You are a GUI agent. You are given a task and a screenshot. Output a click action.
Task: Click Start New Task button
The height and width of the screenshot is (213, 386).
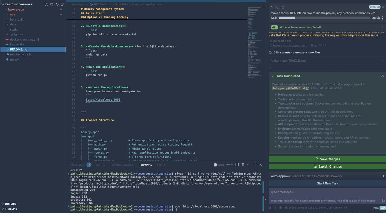[x=327, y=183]
